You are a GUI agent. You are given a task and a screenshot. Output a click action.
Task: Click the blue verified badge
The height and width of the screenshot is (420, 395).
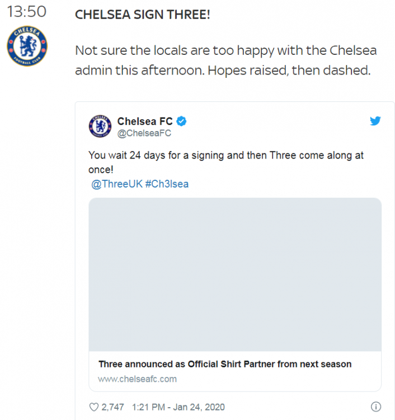[x=181, y=122]
